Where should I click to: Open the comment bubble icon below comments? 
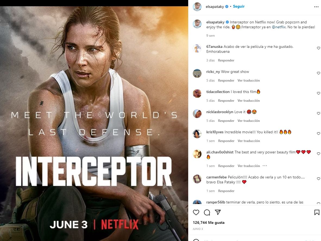tap(207, 212)
